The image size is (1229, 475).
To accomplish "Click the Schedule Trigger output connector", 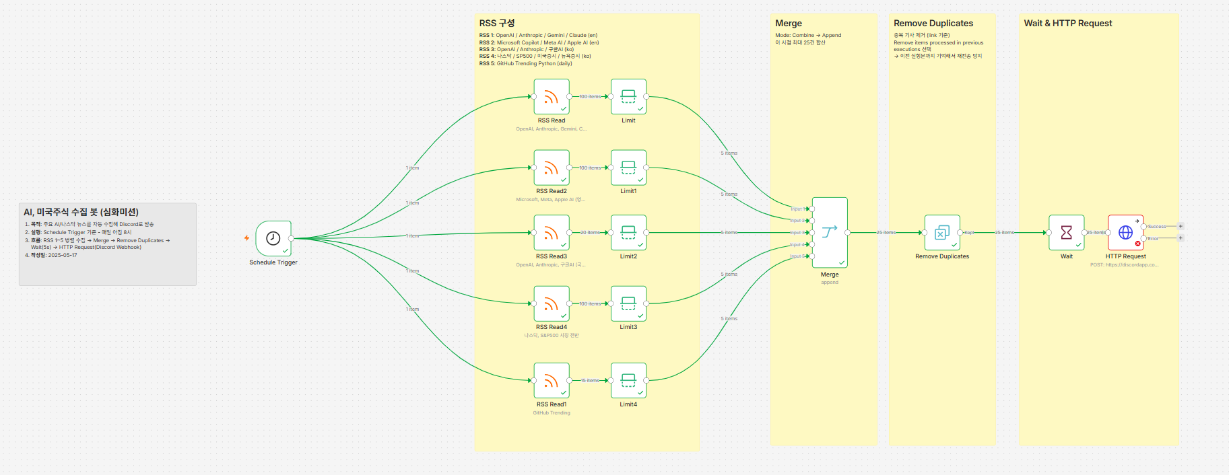I will [x=291, y=238].
